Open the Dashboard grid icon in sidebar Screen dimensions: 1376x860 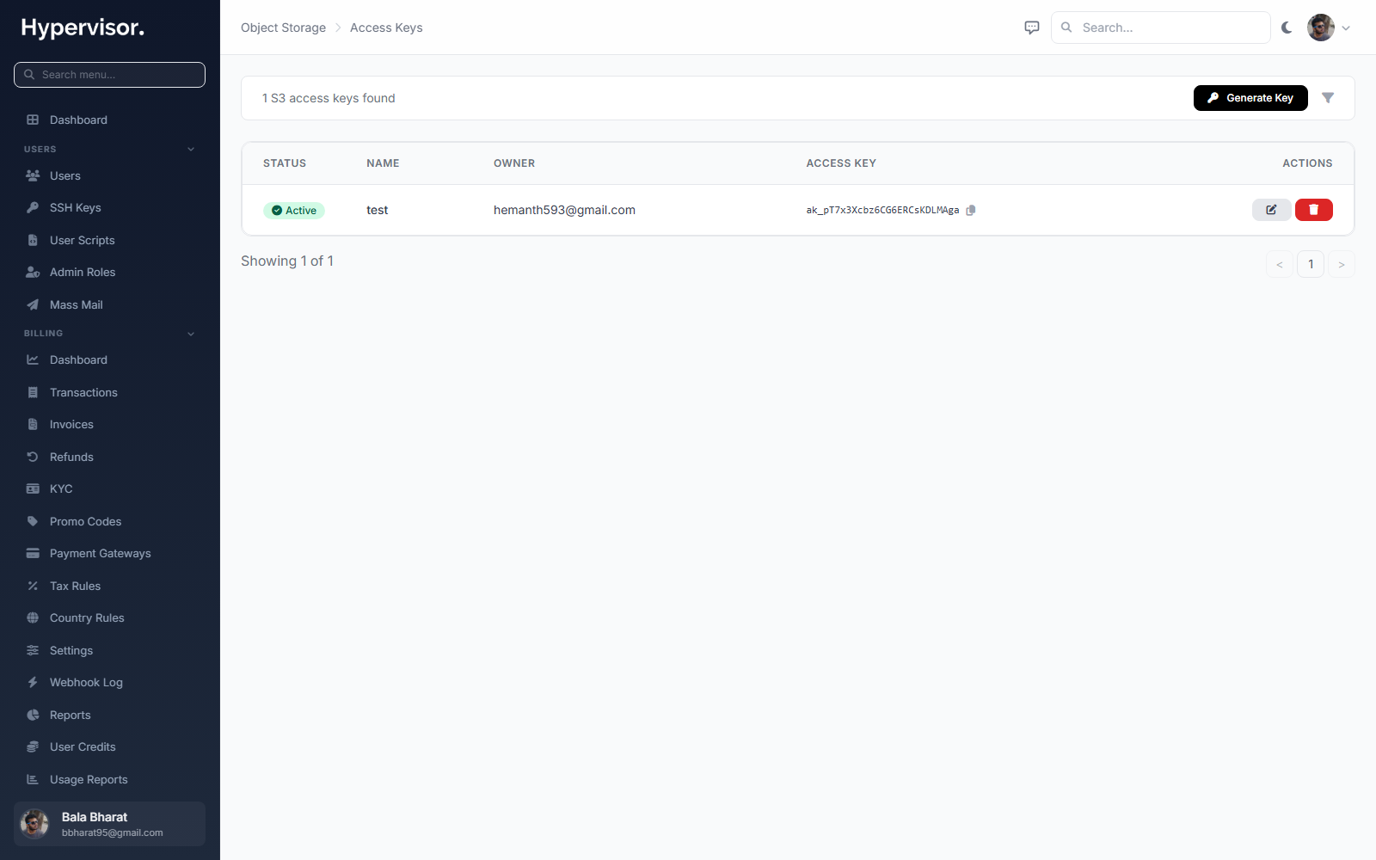tap(33, 120)
